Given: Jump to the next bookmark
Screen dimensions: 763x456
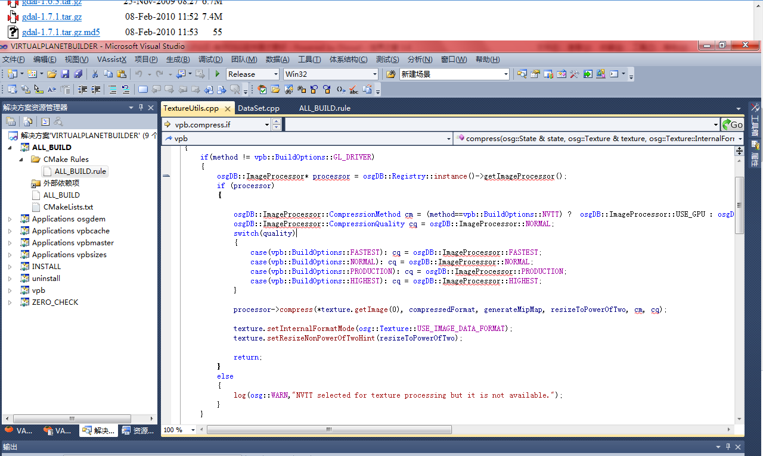Looking at the screenshot, I should tap(169, 89).
